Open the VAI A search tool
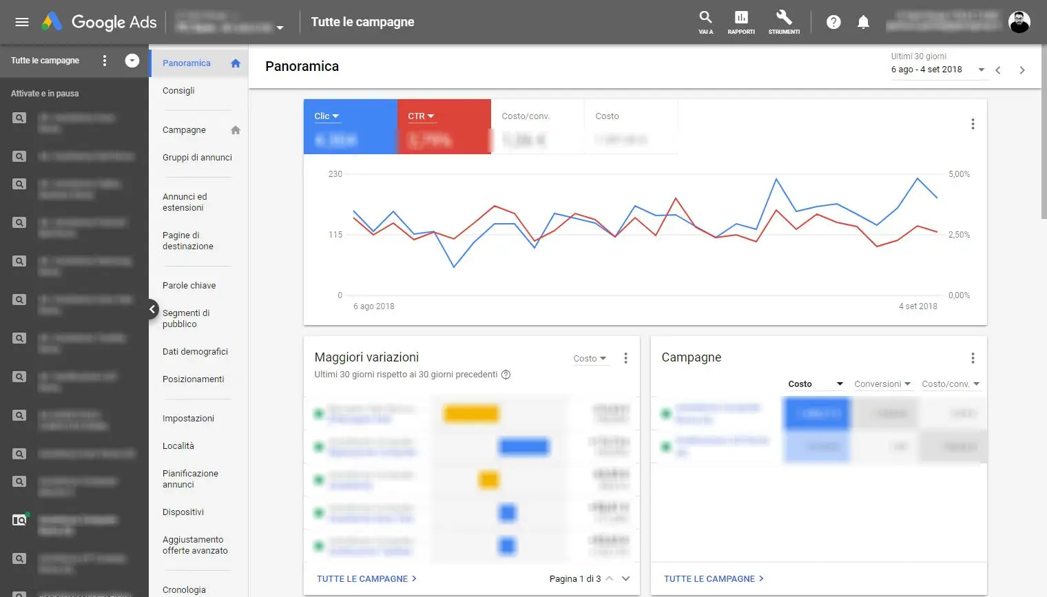 [705, 22]
